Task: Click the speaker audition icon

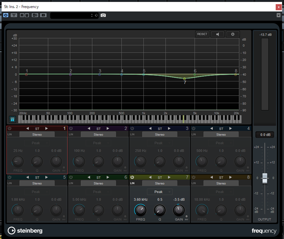Action: 218,34
